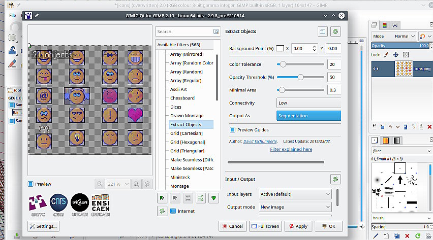This screenshot has width=433, height=240.
Task: Open the 'Filter explained here' link
Action: [291, 149]
